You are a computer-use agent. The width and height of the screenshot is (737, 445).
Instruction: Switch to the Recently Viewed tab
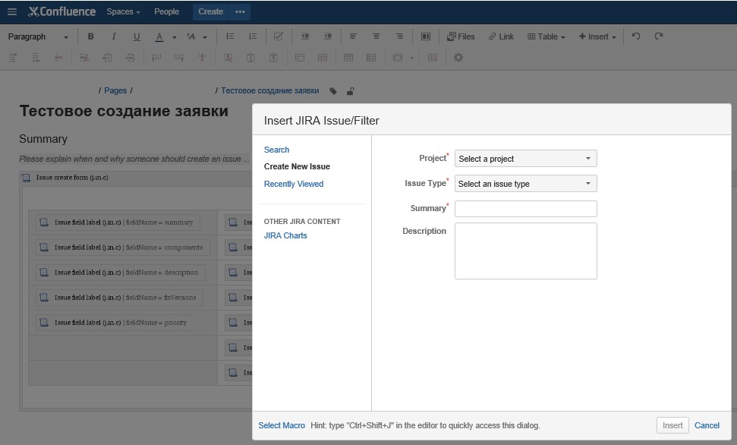294,184
